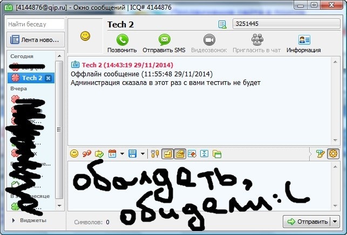
Task: Select the Tech 2 conversation in the list
Action: tap(31, 78)
